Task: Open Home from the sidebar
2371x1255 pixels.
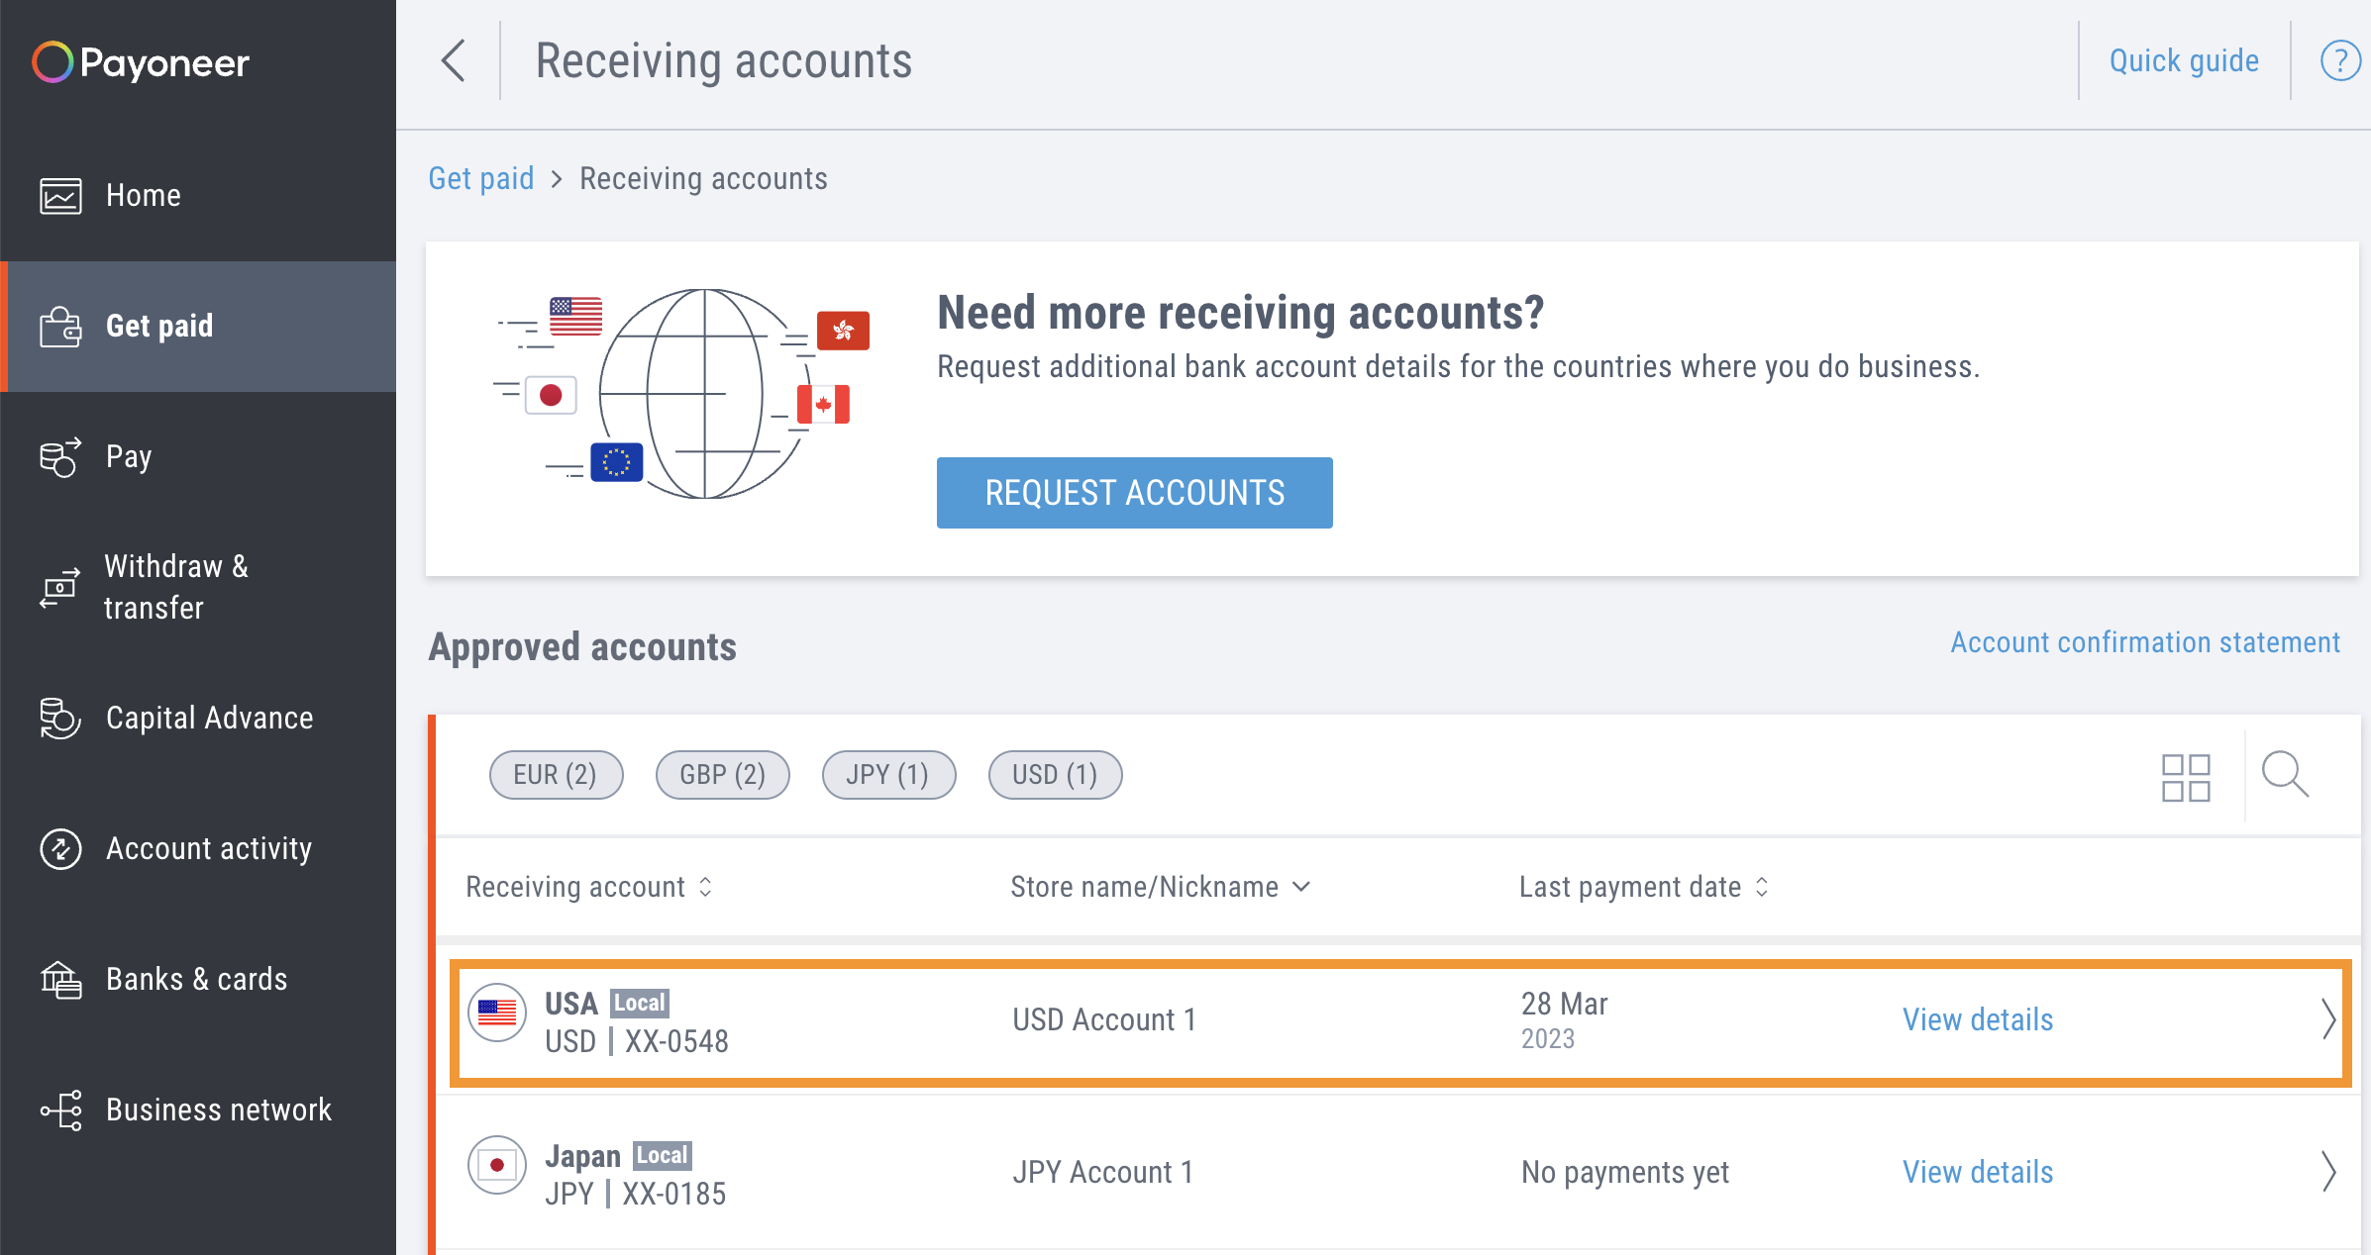Action: point(143,195)
